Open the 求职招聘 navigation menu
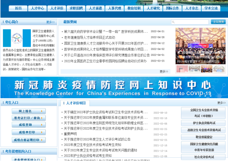Image resolution: width=228 pixels, height=161 pixels. (x=76, y=8)
